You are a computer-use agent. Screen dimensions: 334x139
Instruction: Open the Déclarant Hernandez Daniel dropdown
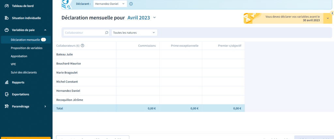110,4
